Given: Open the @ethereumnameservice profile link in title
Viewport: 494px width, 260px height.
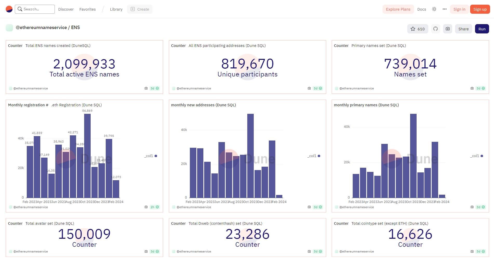Looking at the screenshot, I should click(41, 27).
